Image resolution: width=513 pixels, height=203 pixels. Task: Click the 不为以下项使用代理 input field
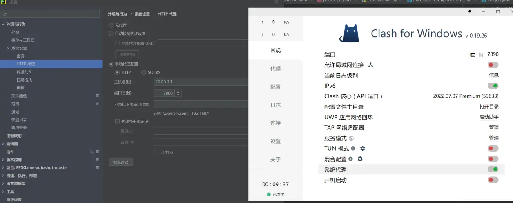click(x=201, y=104)
